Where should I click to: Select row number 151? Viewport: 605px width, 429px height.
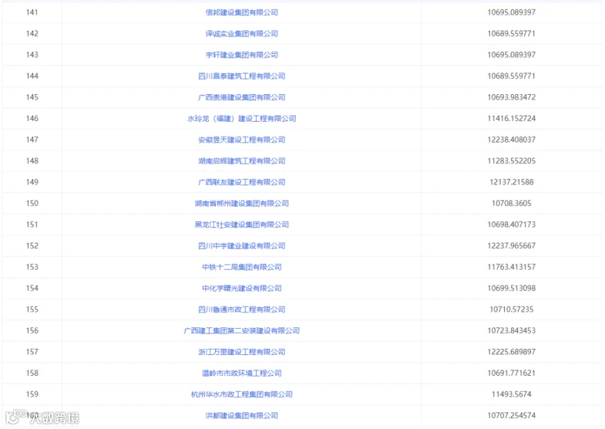[32, 225]
